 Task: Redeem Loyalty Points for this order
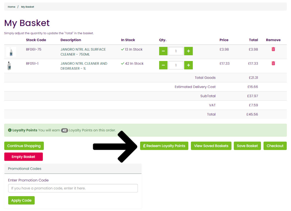164,146
